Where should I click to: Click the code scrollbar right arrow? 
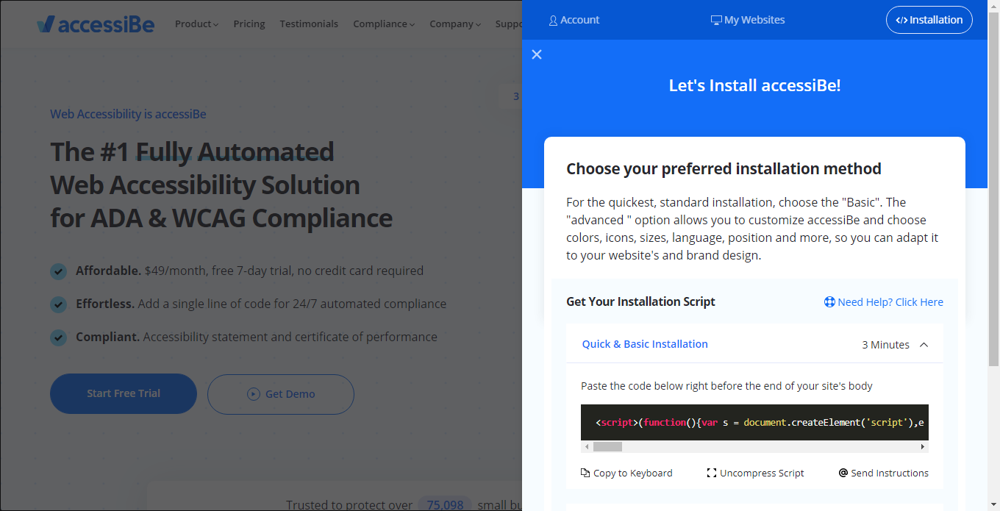[x=924, y=447]
